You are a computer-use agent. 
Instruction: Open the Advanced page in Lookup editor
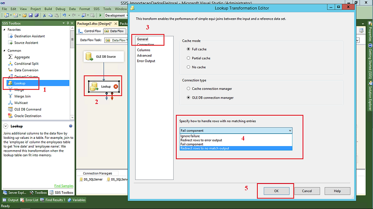point(144,55)
